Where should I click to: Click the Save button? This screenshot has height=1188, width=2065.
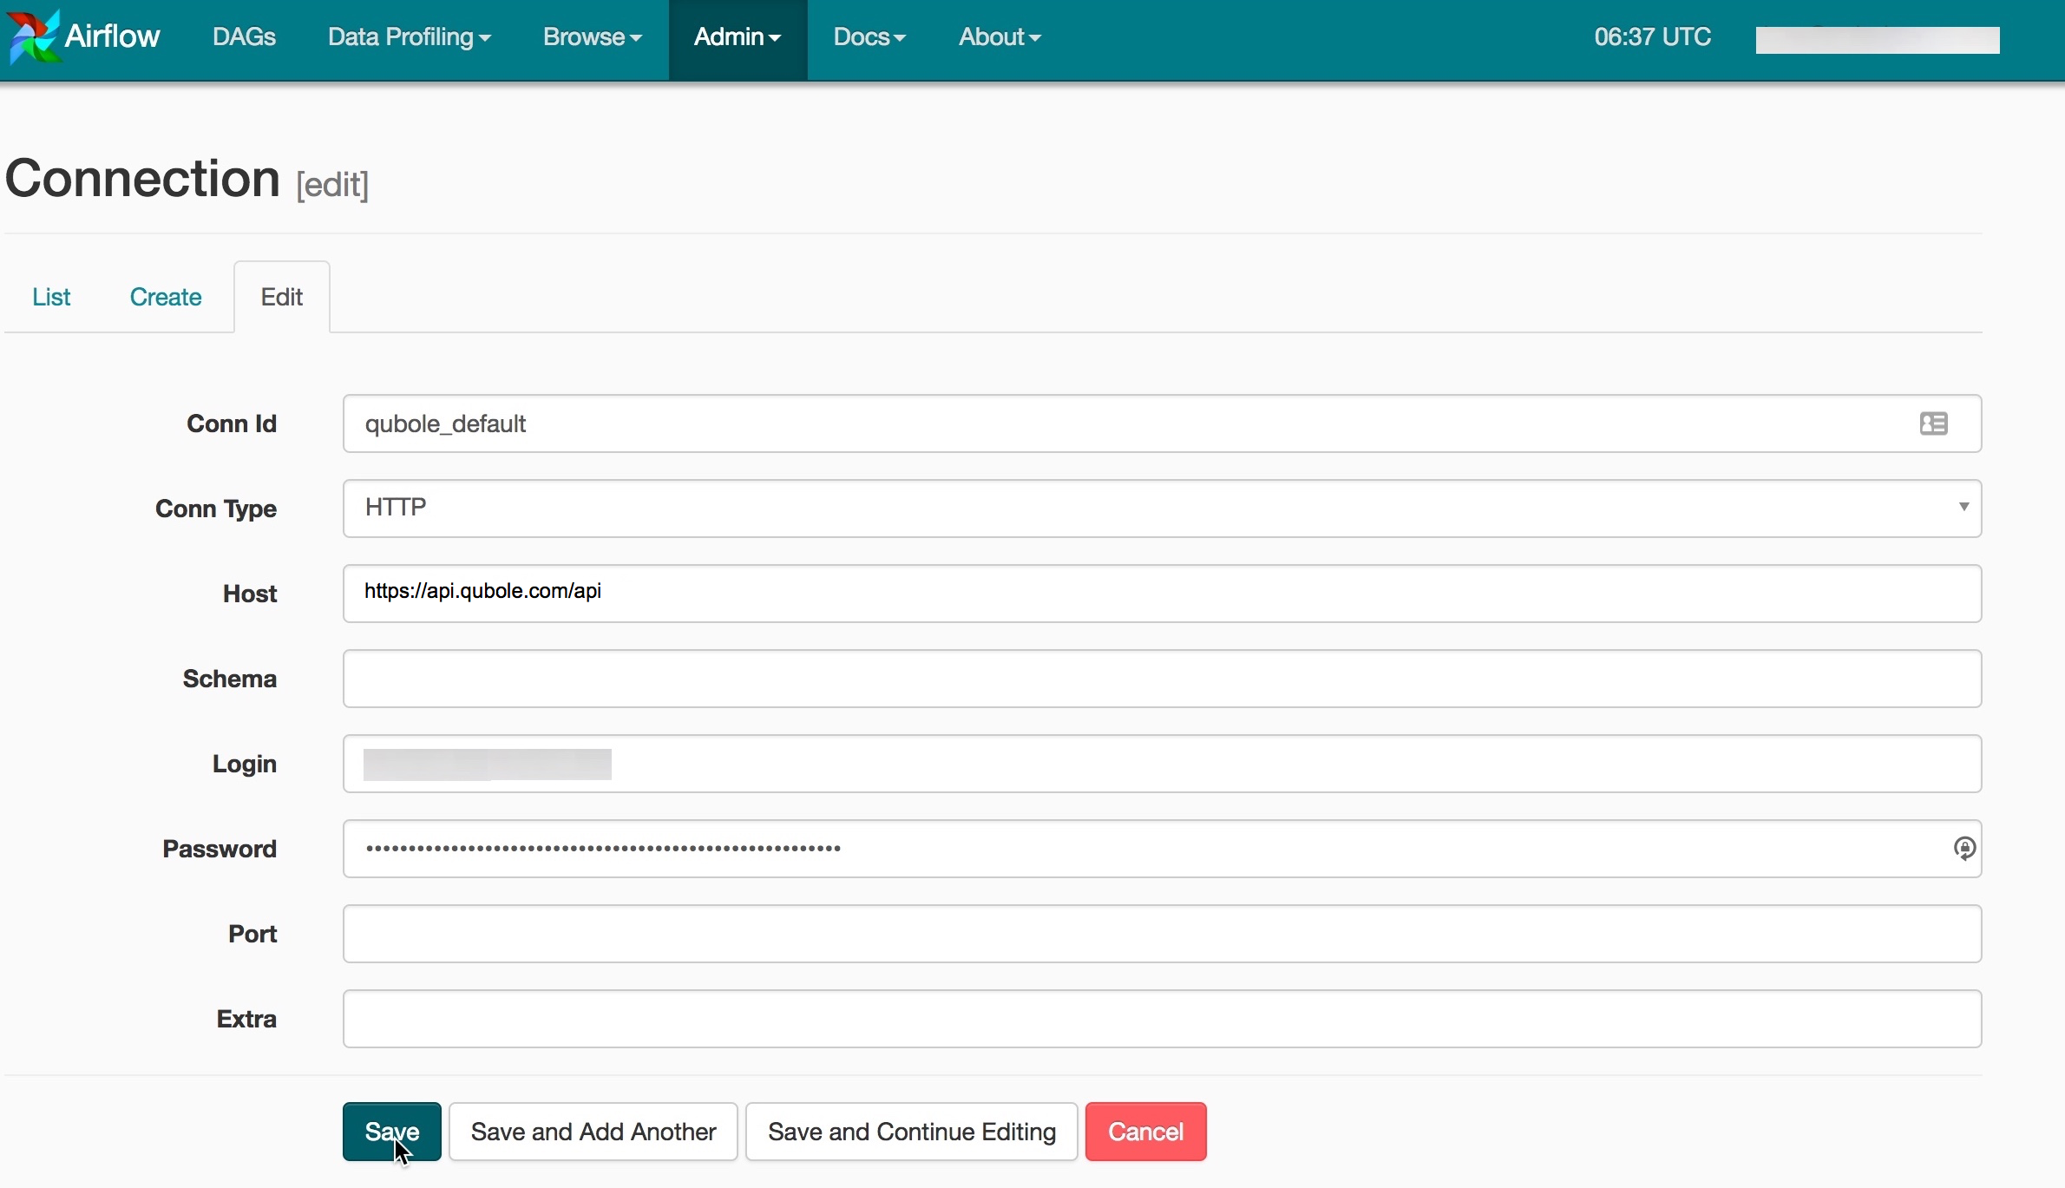click(391, 1132)
